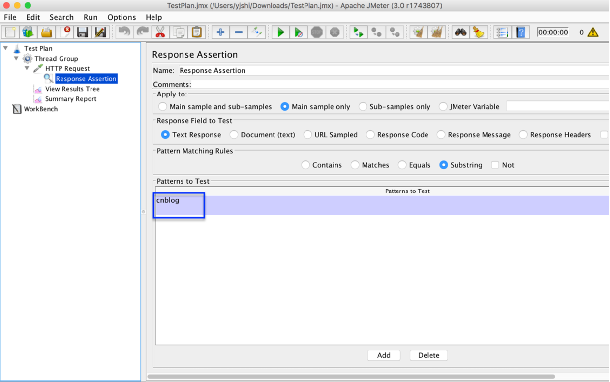Collapse the HTTP Request node
This screenshot has width=610, height=382.
coord(27,68)
